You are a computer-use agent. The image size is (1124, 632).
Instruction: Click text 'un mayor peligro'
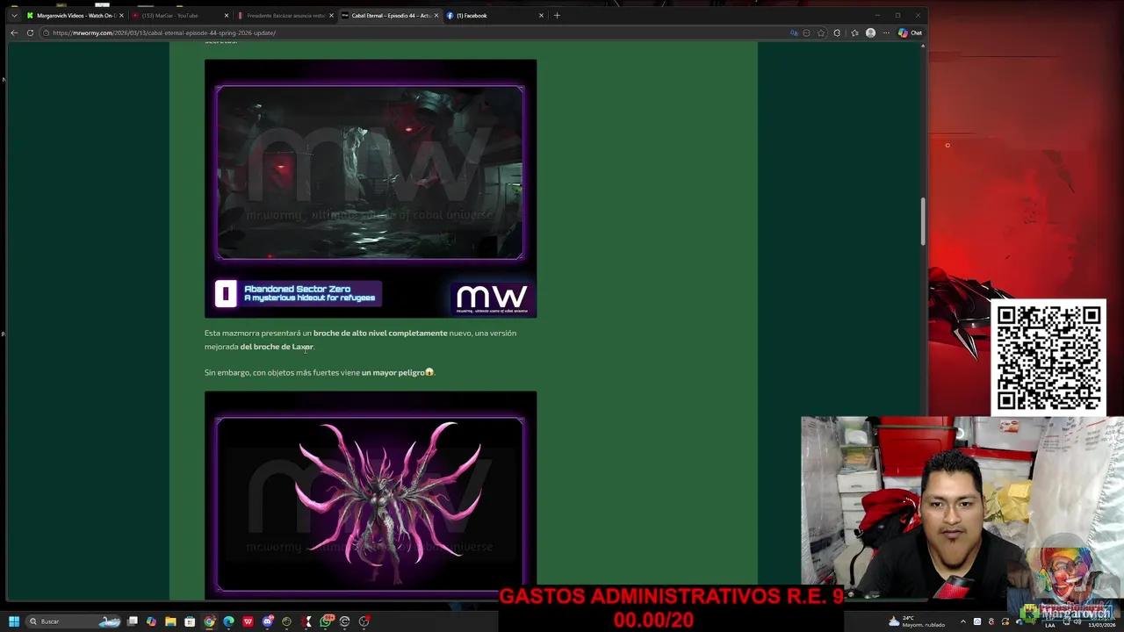(393, 372)
